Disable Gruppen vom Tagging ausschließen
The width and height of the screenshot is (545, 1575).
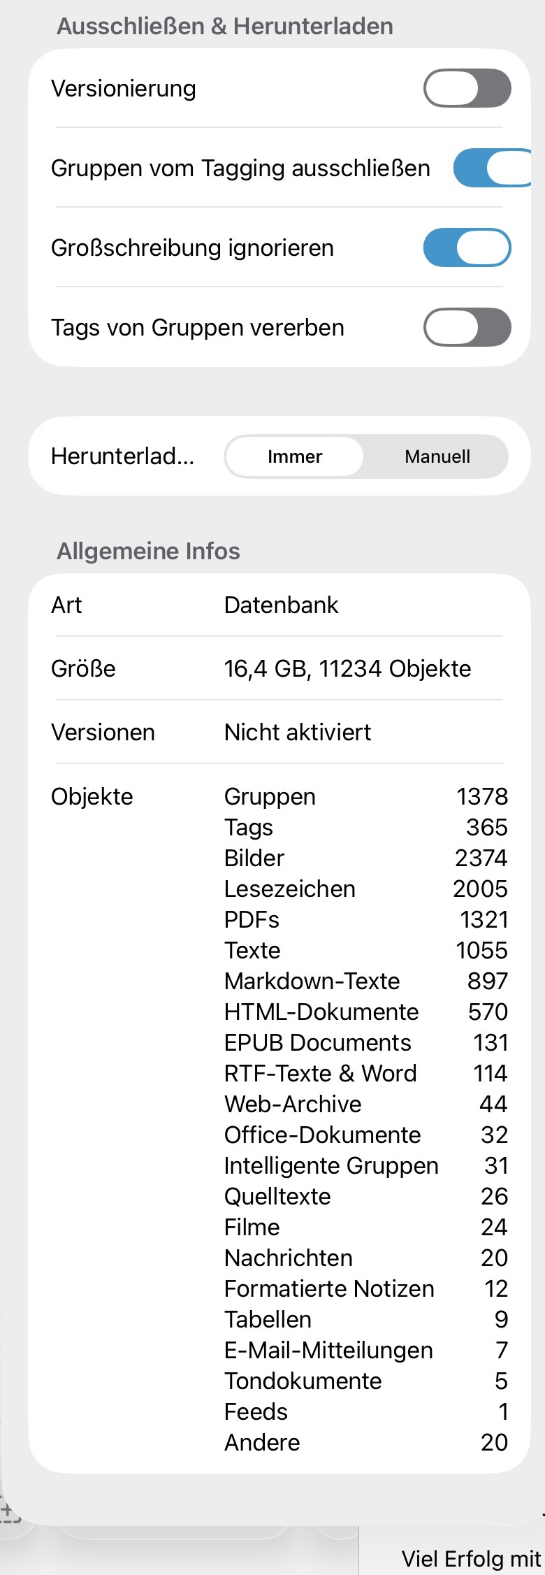pos(492,168)
